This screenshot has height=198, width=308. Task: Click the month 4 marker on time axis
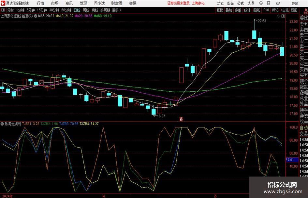[104, 196]
